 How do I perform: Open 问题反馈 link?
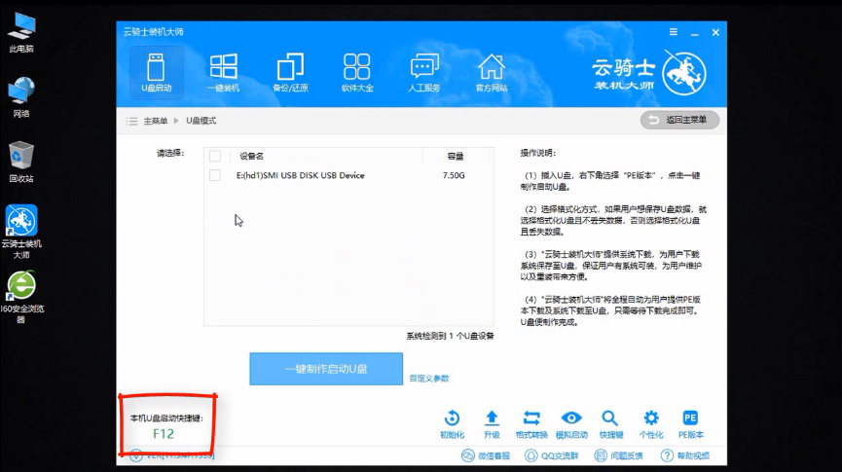pos(618,455)
